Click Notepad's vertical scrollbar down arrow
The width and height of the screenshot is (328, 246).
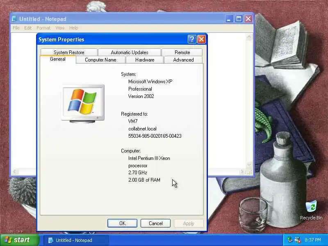tap(249, 165)
